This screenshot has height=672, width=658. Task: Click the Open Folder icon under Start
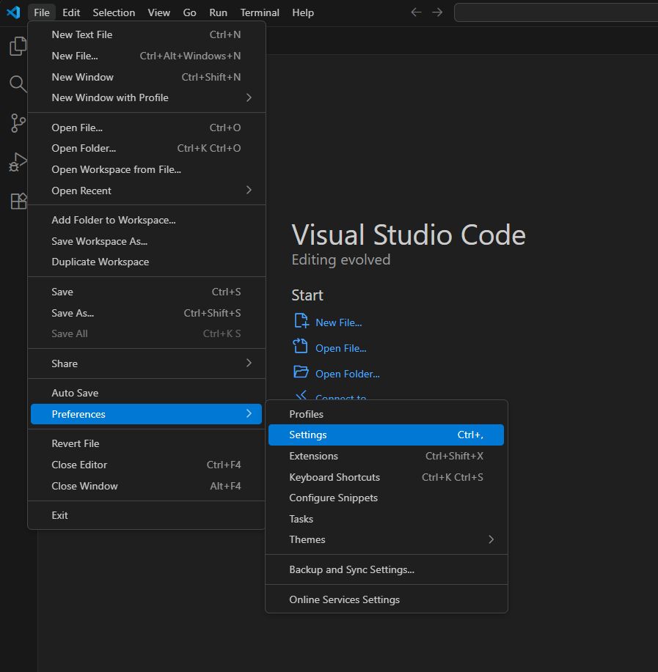tap(301, 372)
